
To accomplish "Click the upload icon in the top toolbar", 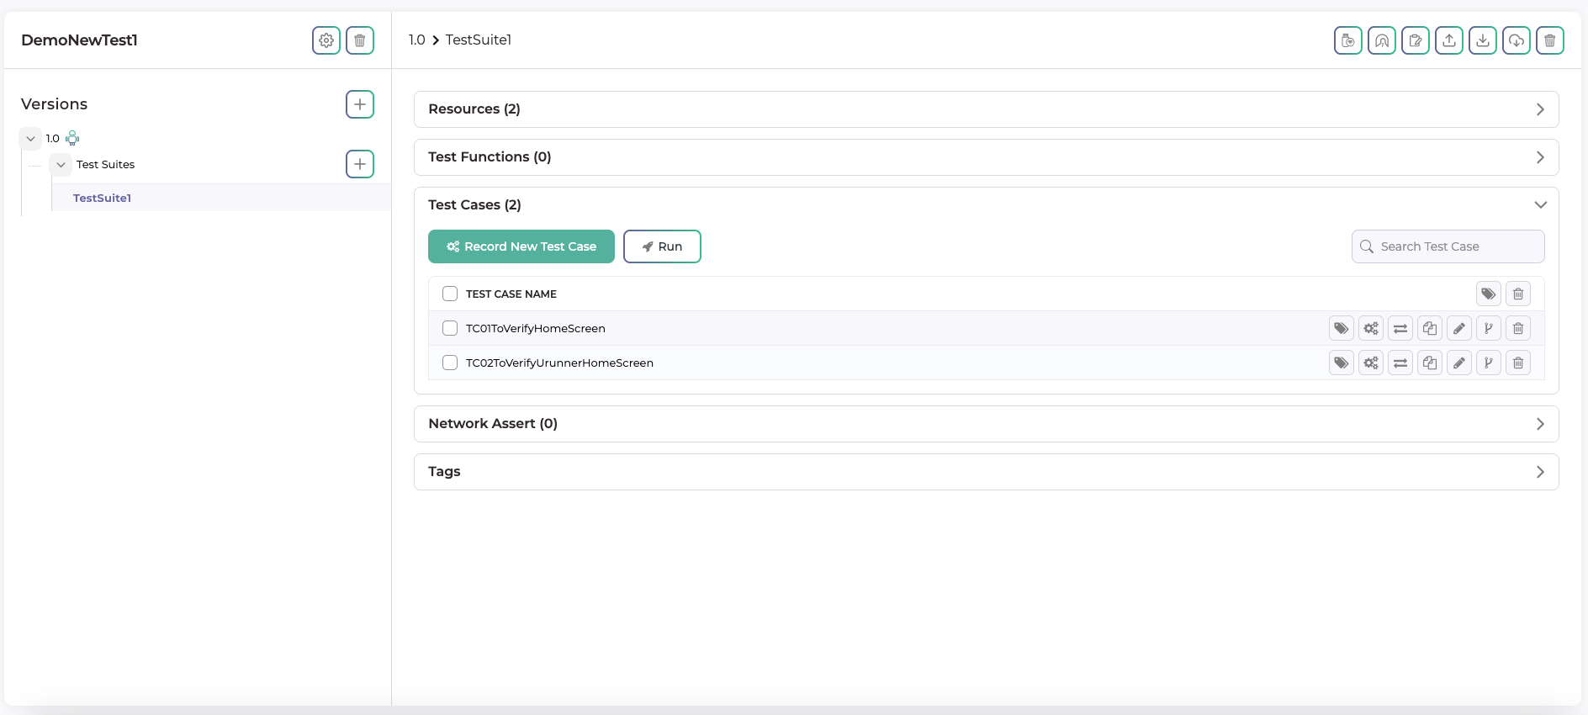I will point(1448,40).
